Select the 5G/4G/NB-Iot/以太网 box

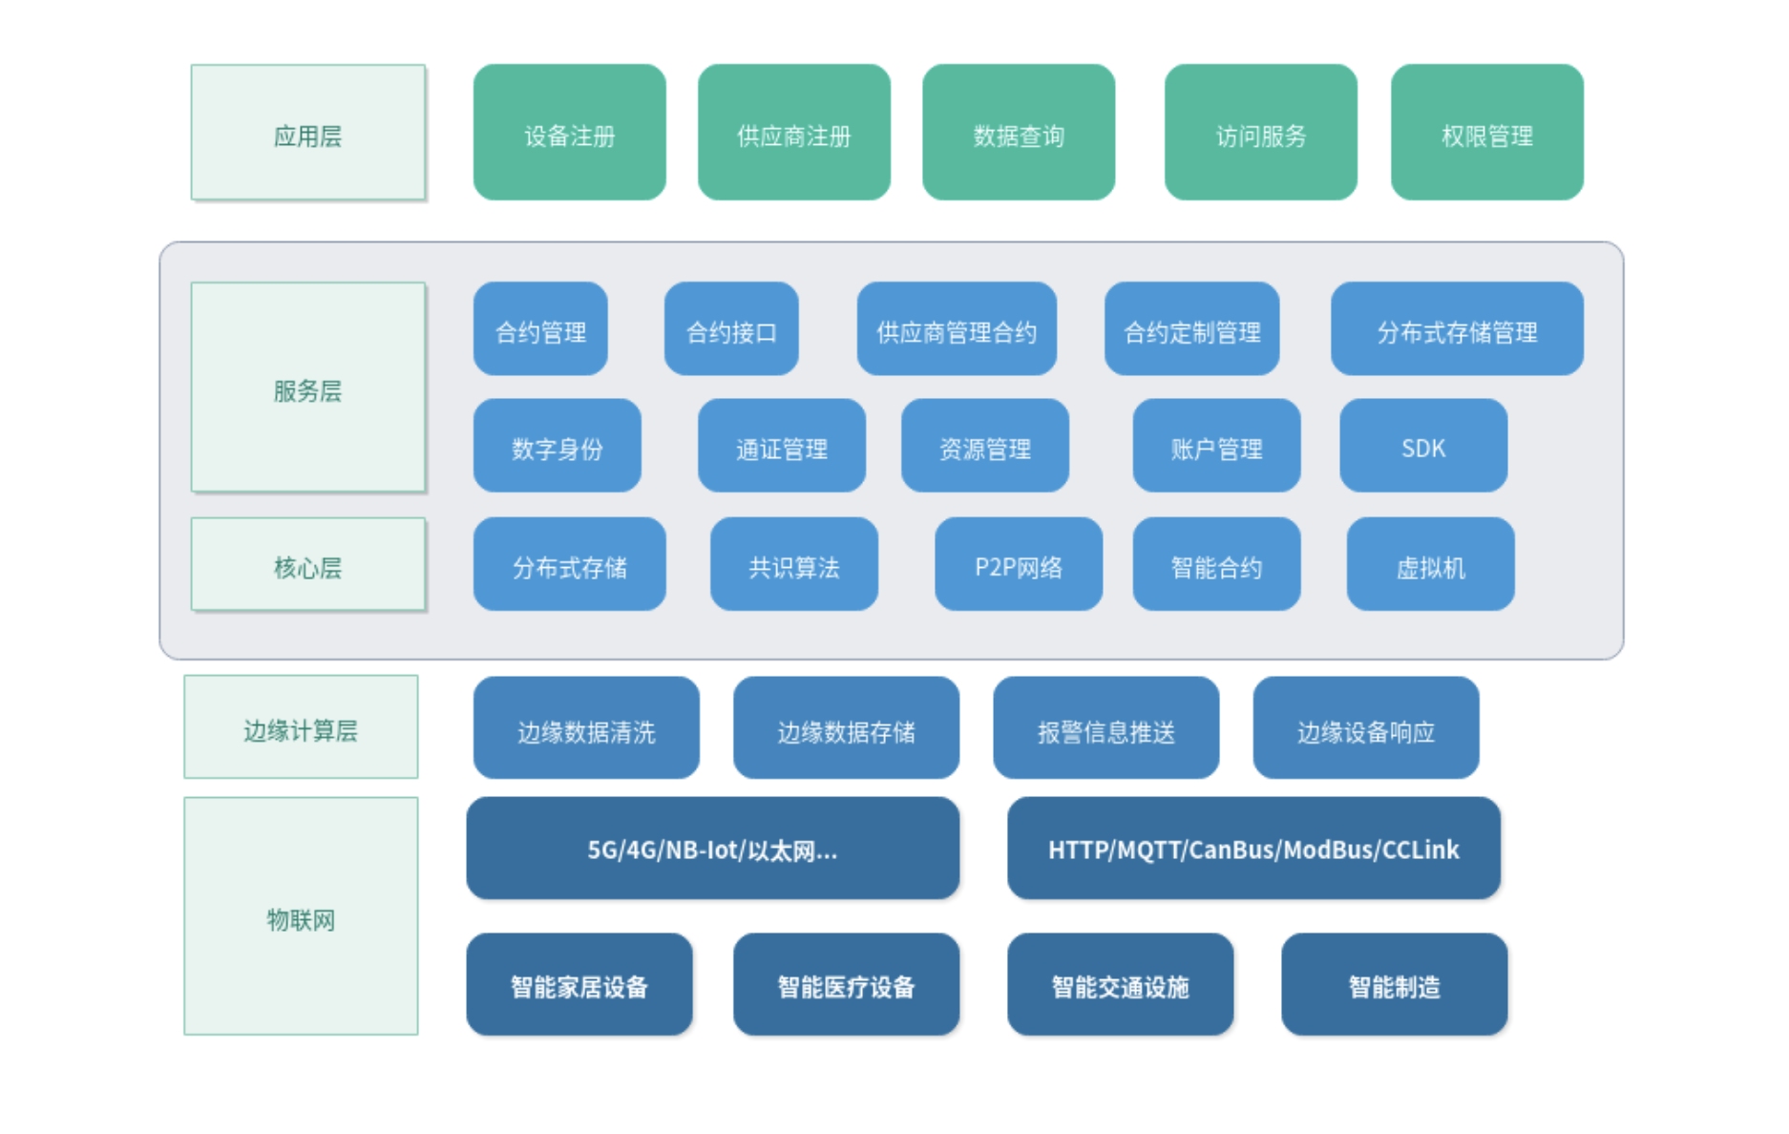click(x=713, y=849)
